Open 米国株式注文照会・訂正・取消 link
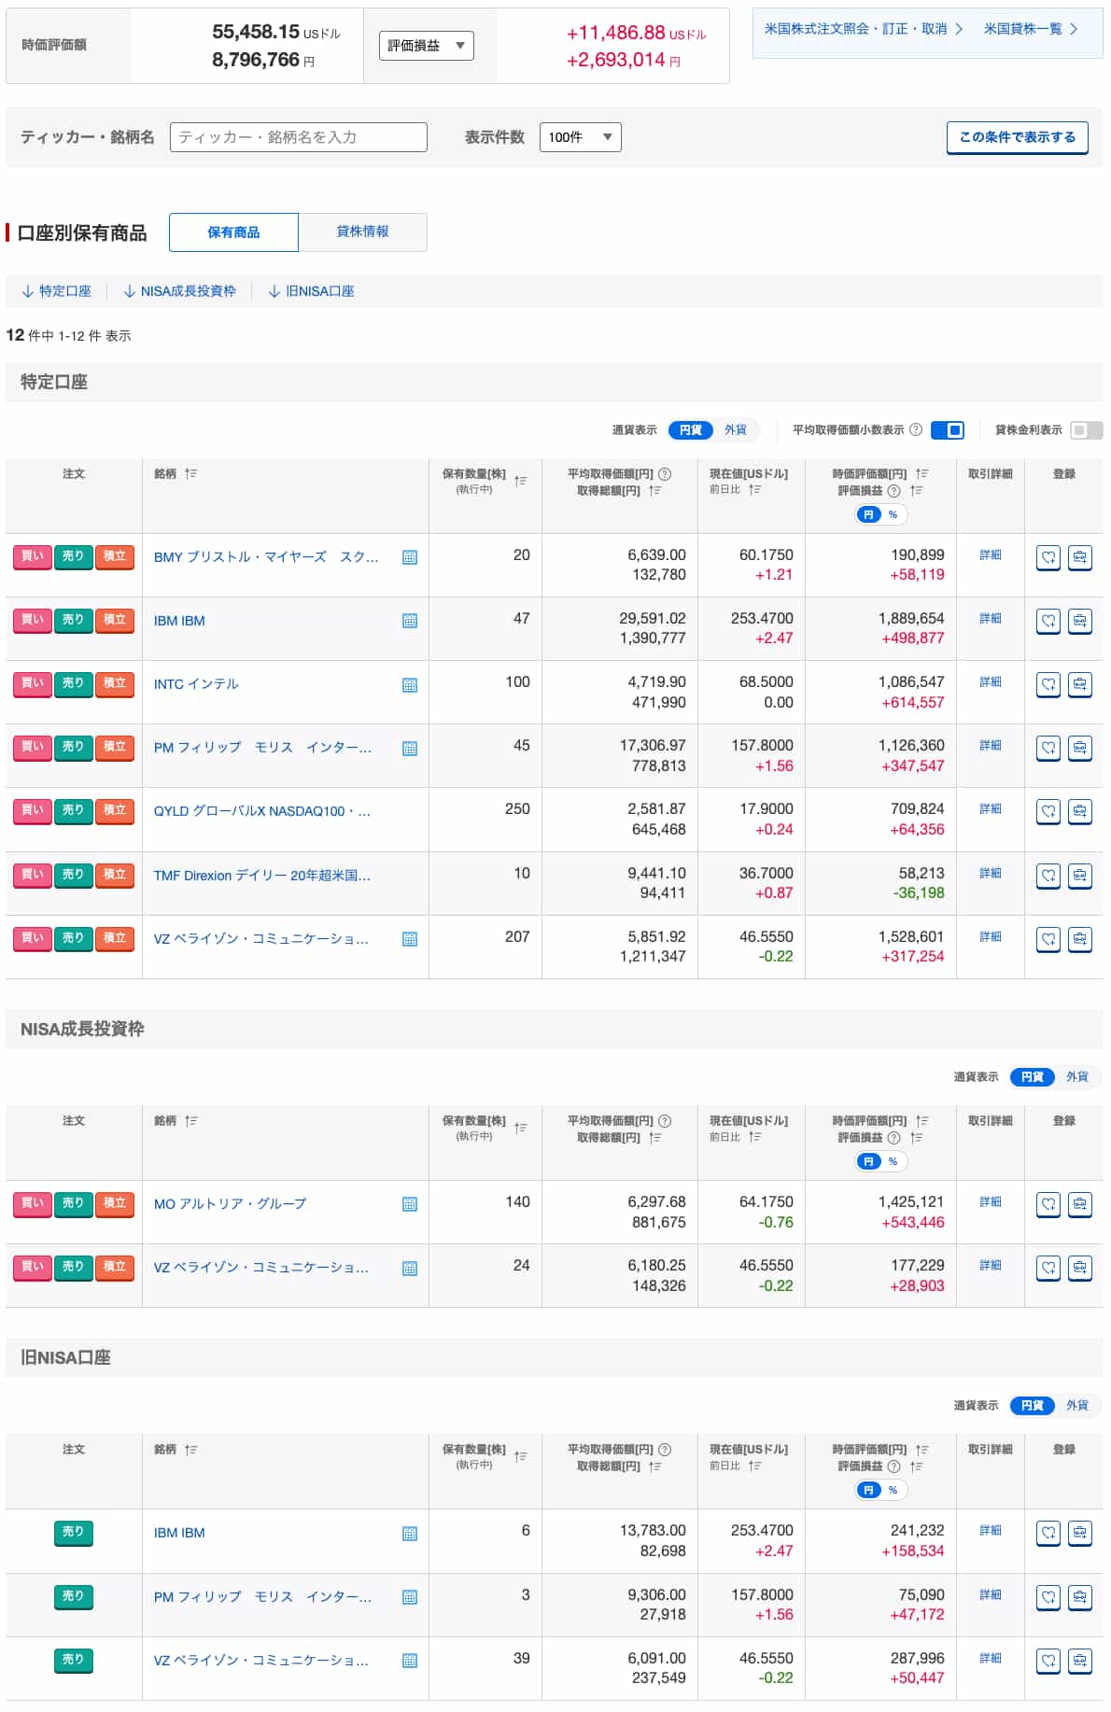Screen dimensions: 1111x1712 coord(863,29)
